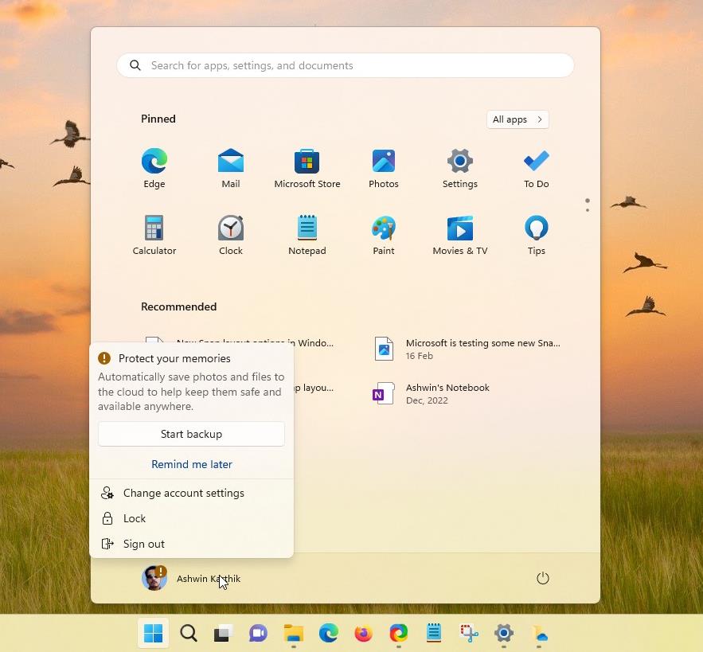703x652 pixels.
Task: Open the OneDrive folder taskbar icon
Action: click(x=539, y=633)
